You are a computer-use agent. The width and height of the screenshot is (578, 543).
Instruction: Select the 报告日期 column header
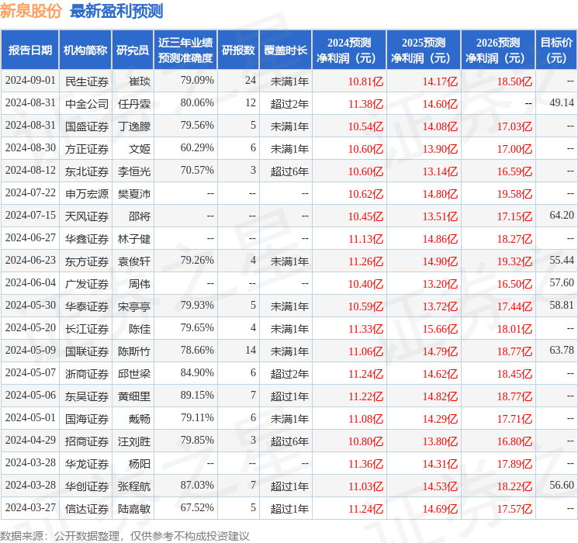coord(29,50)
